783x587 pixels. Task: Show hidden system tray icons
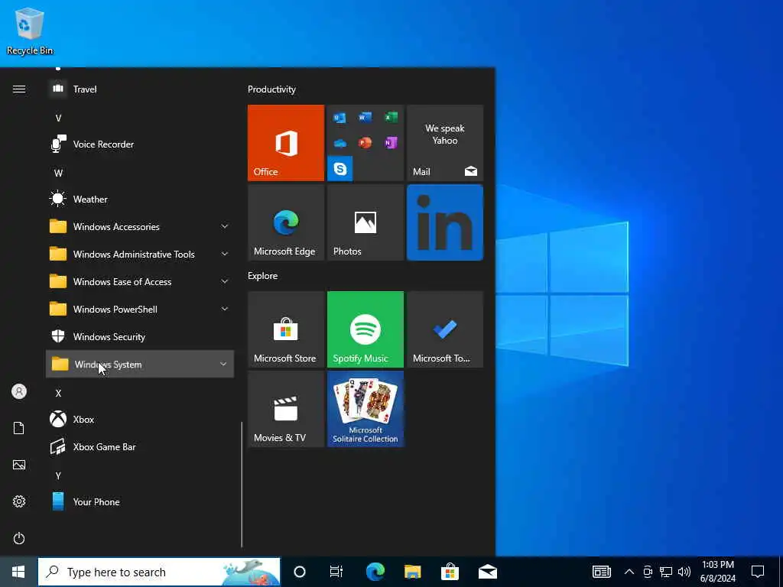pyautogui.click(x=629, y=572)
